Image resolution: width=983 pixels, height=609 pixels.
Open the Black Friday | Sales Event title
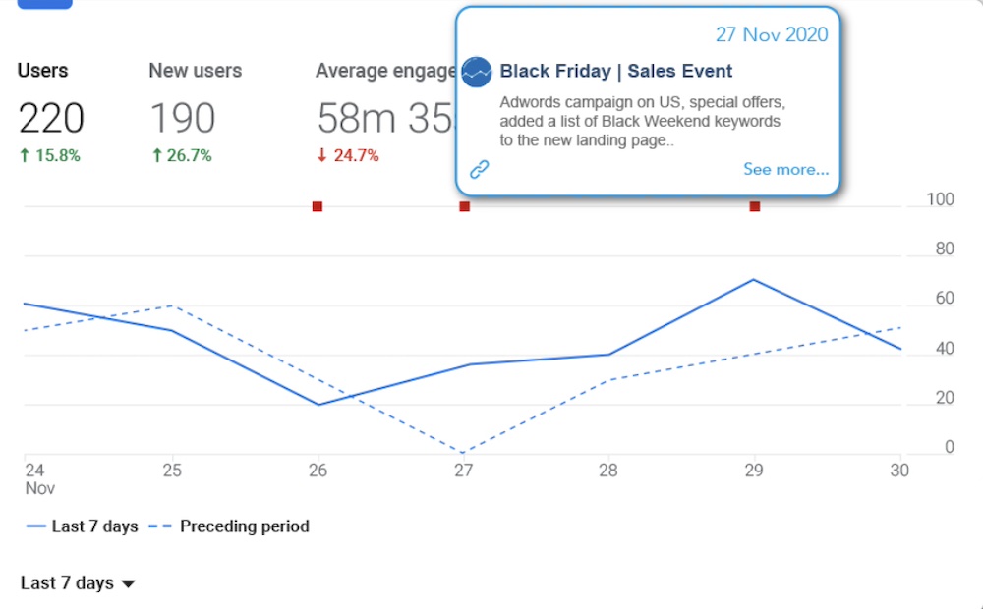[x=616, y=71]
